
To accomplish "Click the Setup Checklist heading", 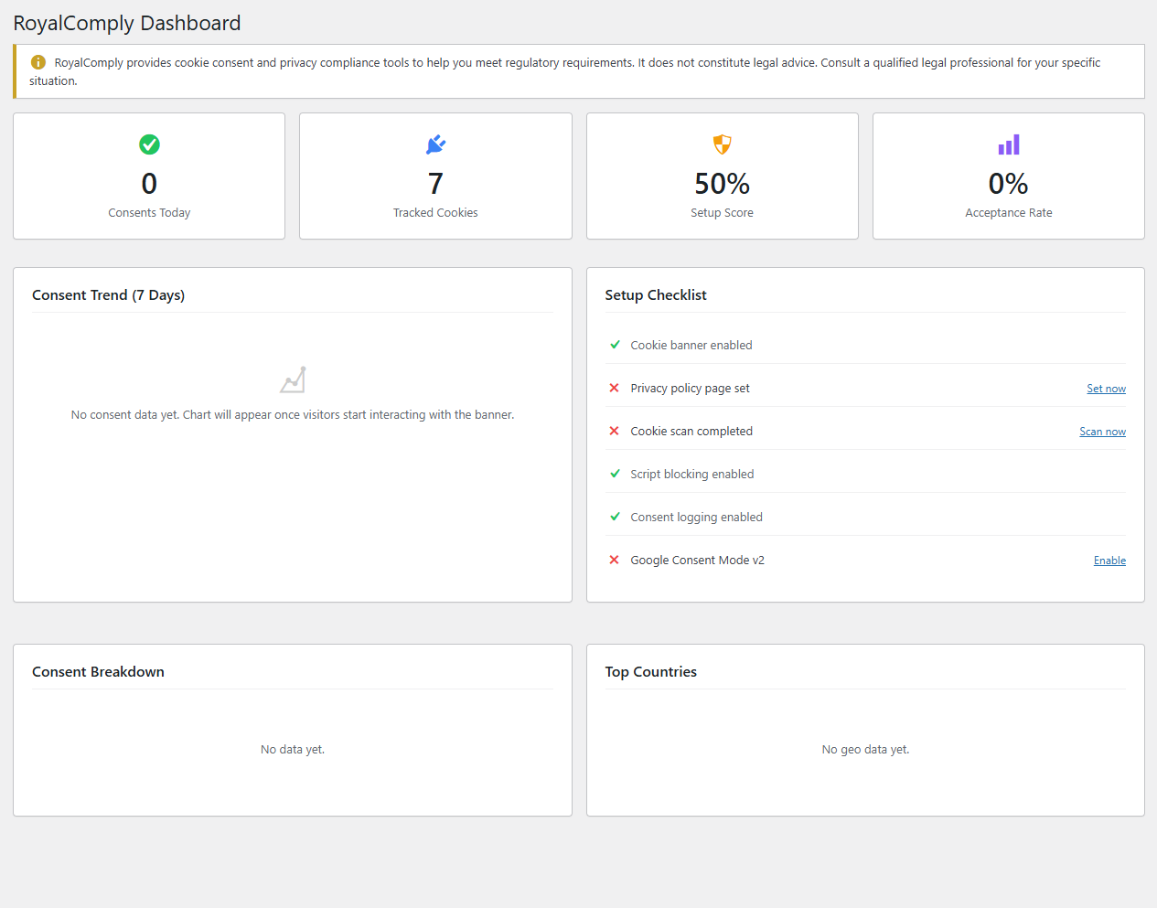I will click(x=656, y=295).
